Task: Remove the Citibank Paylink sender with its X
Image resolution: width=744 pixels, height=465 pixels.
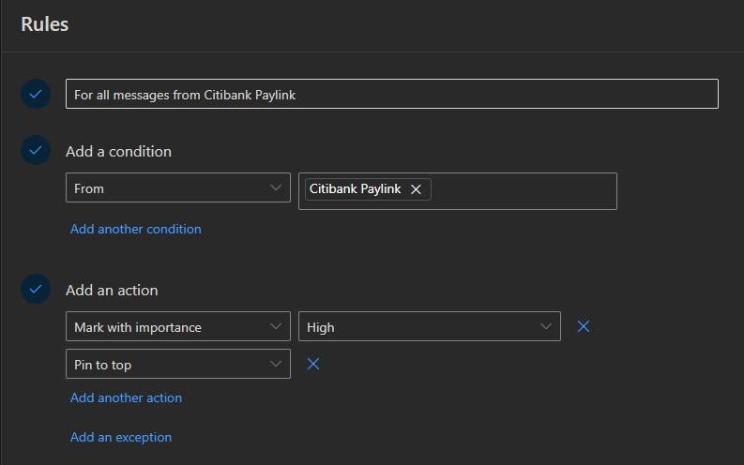Action: [416, 189]
